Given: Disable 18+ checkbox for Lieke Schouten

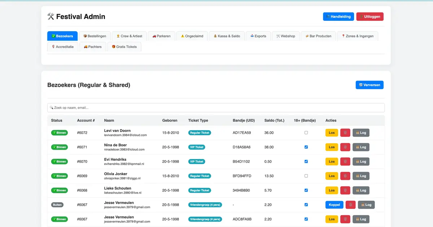Looking at the screenshot, I should 306,190.
